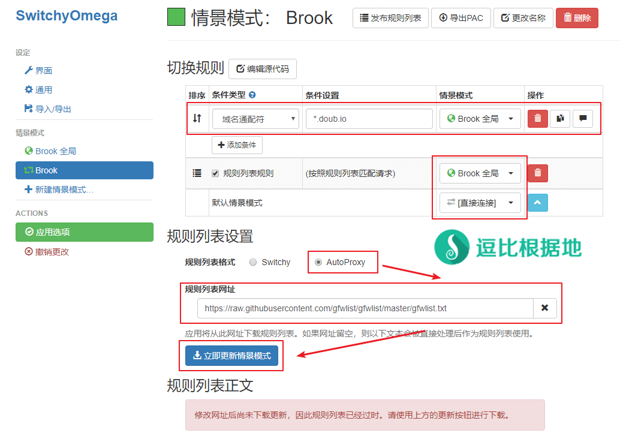This screenshot has height=439, width=620.
Task: Clear the rule list URL with the X button
Action: (544, 308)
